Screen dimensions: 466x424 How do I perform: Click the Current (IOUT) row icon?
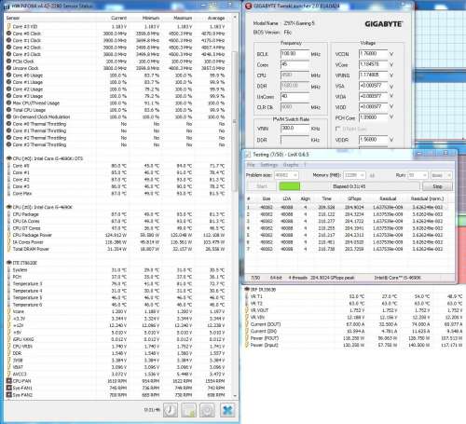(247, 324)
